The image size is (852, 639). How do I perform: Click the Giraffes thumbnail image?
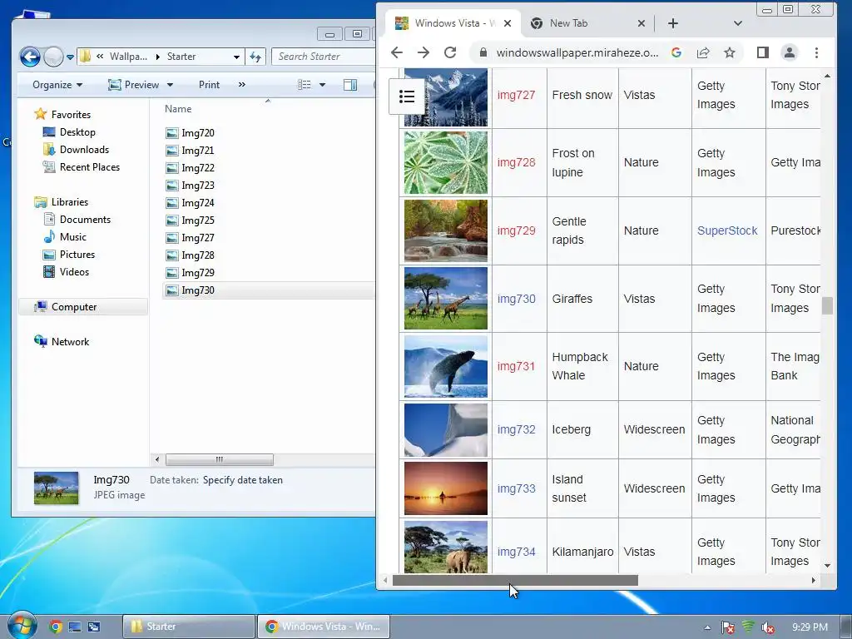[x=446, y=299]
